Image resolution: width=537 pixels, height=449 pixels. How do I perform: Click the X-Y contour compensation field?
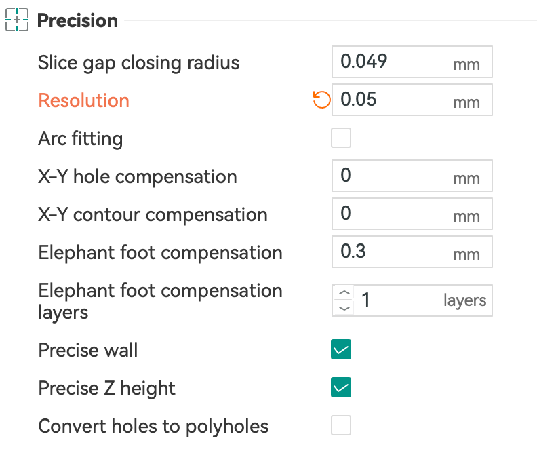coord(393,214)
